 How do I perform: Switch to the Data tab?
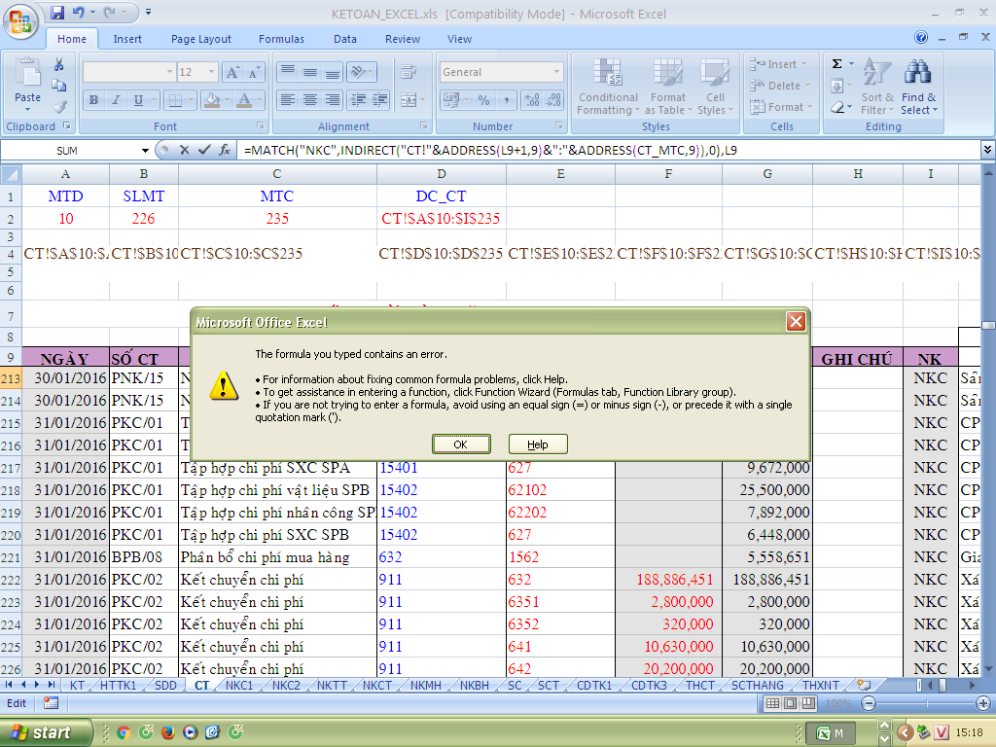coord(345,39)
